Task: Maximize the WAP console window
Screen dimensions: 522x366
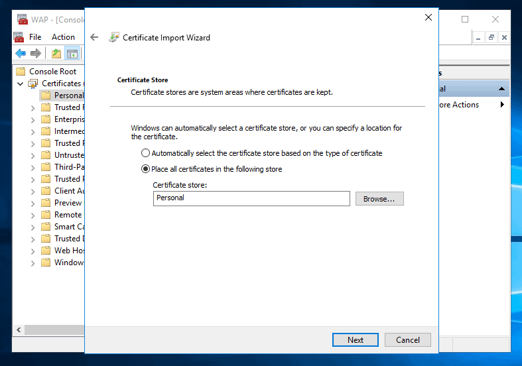Action: tap(465, 19)
